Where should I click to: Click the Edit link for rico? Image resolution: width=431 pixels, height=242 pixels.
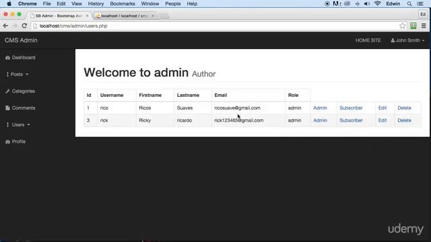pos(383,108)
